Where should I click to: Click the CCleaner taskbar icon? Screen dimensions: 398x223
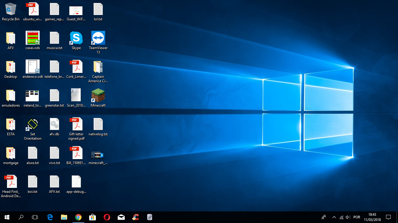[135, 217]
